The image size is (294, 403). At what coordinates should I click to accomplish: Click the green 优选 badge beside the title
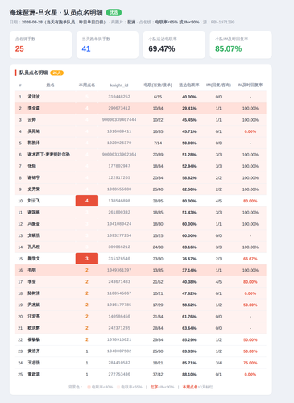pos(114,13)
